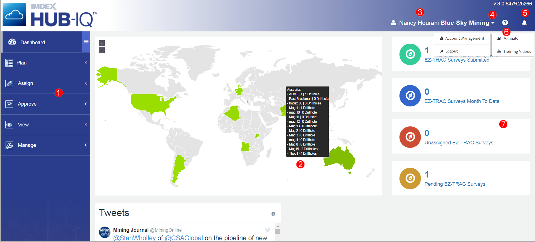Screen dimensions: 535x242
Task: Click the Approve checkmark icon
Action: click(9, 104)
